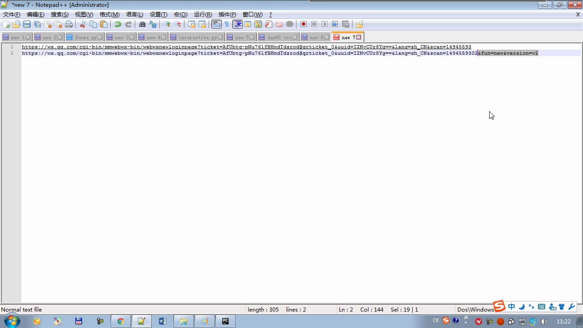Viewport: 583px width, 328px height.
Task: Undo the last edit via green arrow
Action: click(118, 24)
